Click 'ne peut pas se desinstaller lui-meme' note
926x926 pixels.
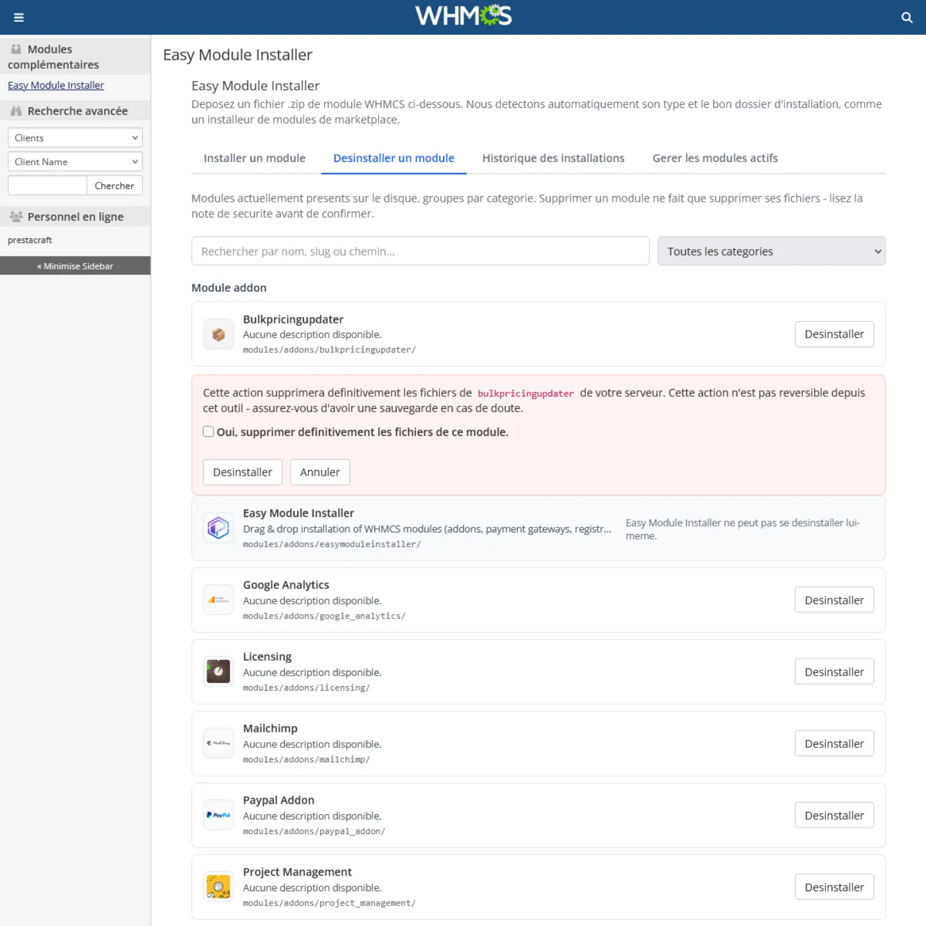pos(743,529)
